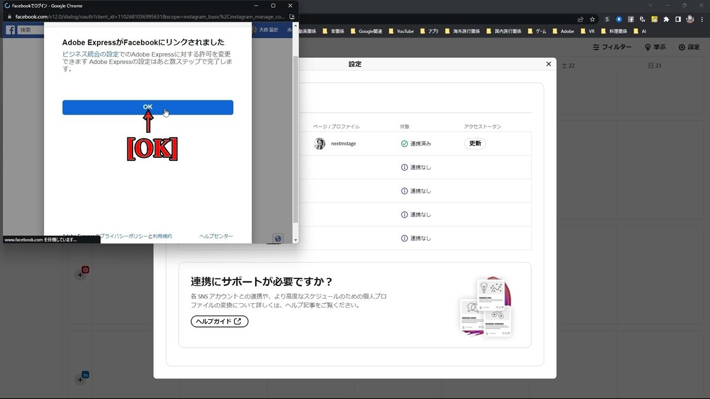Click the install icon at popup address bar end

click(292, 17)
